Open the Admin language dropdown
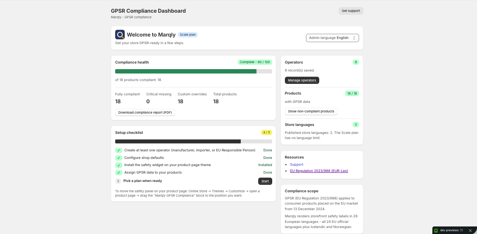Screen dimensions: 477x234 pyautogui.click(x=332, y=38)
